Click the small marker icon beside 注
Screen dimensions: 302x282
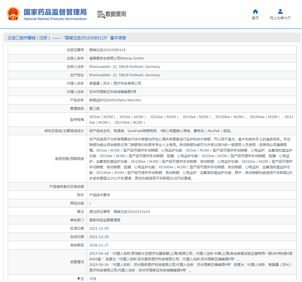pos(79,279)
